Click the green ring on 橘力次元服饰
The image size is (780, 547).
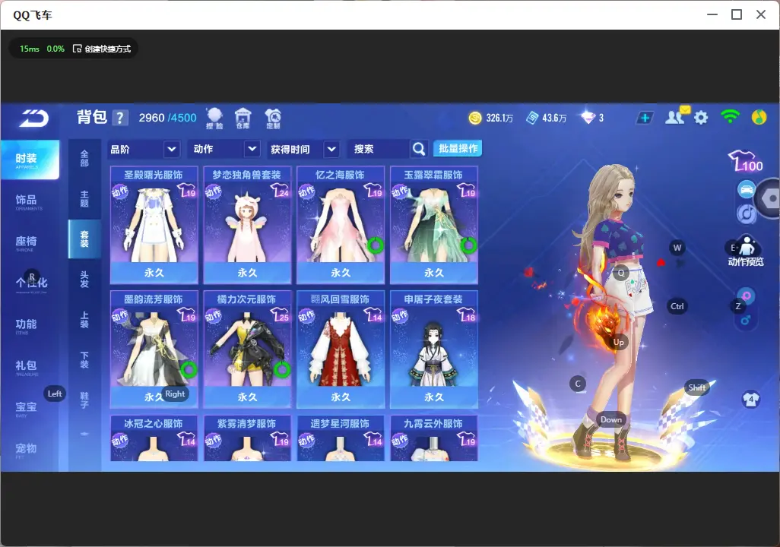pos(282,369)
